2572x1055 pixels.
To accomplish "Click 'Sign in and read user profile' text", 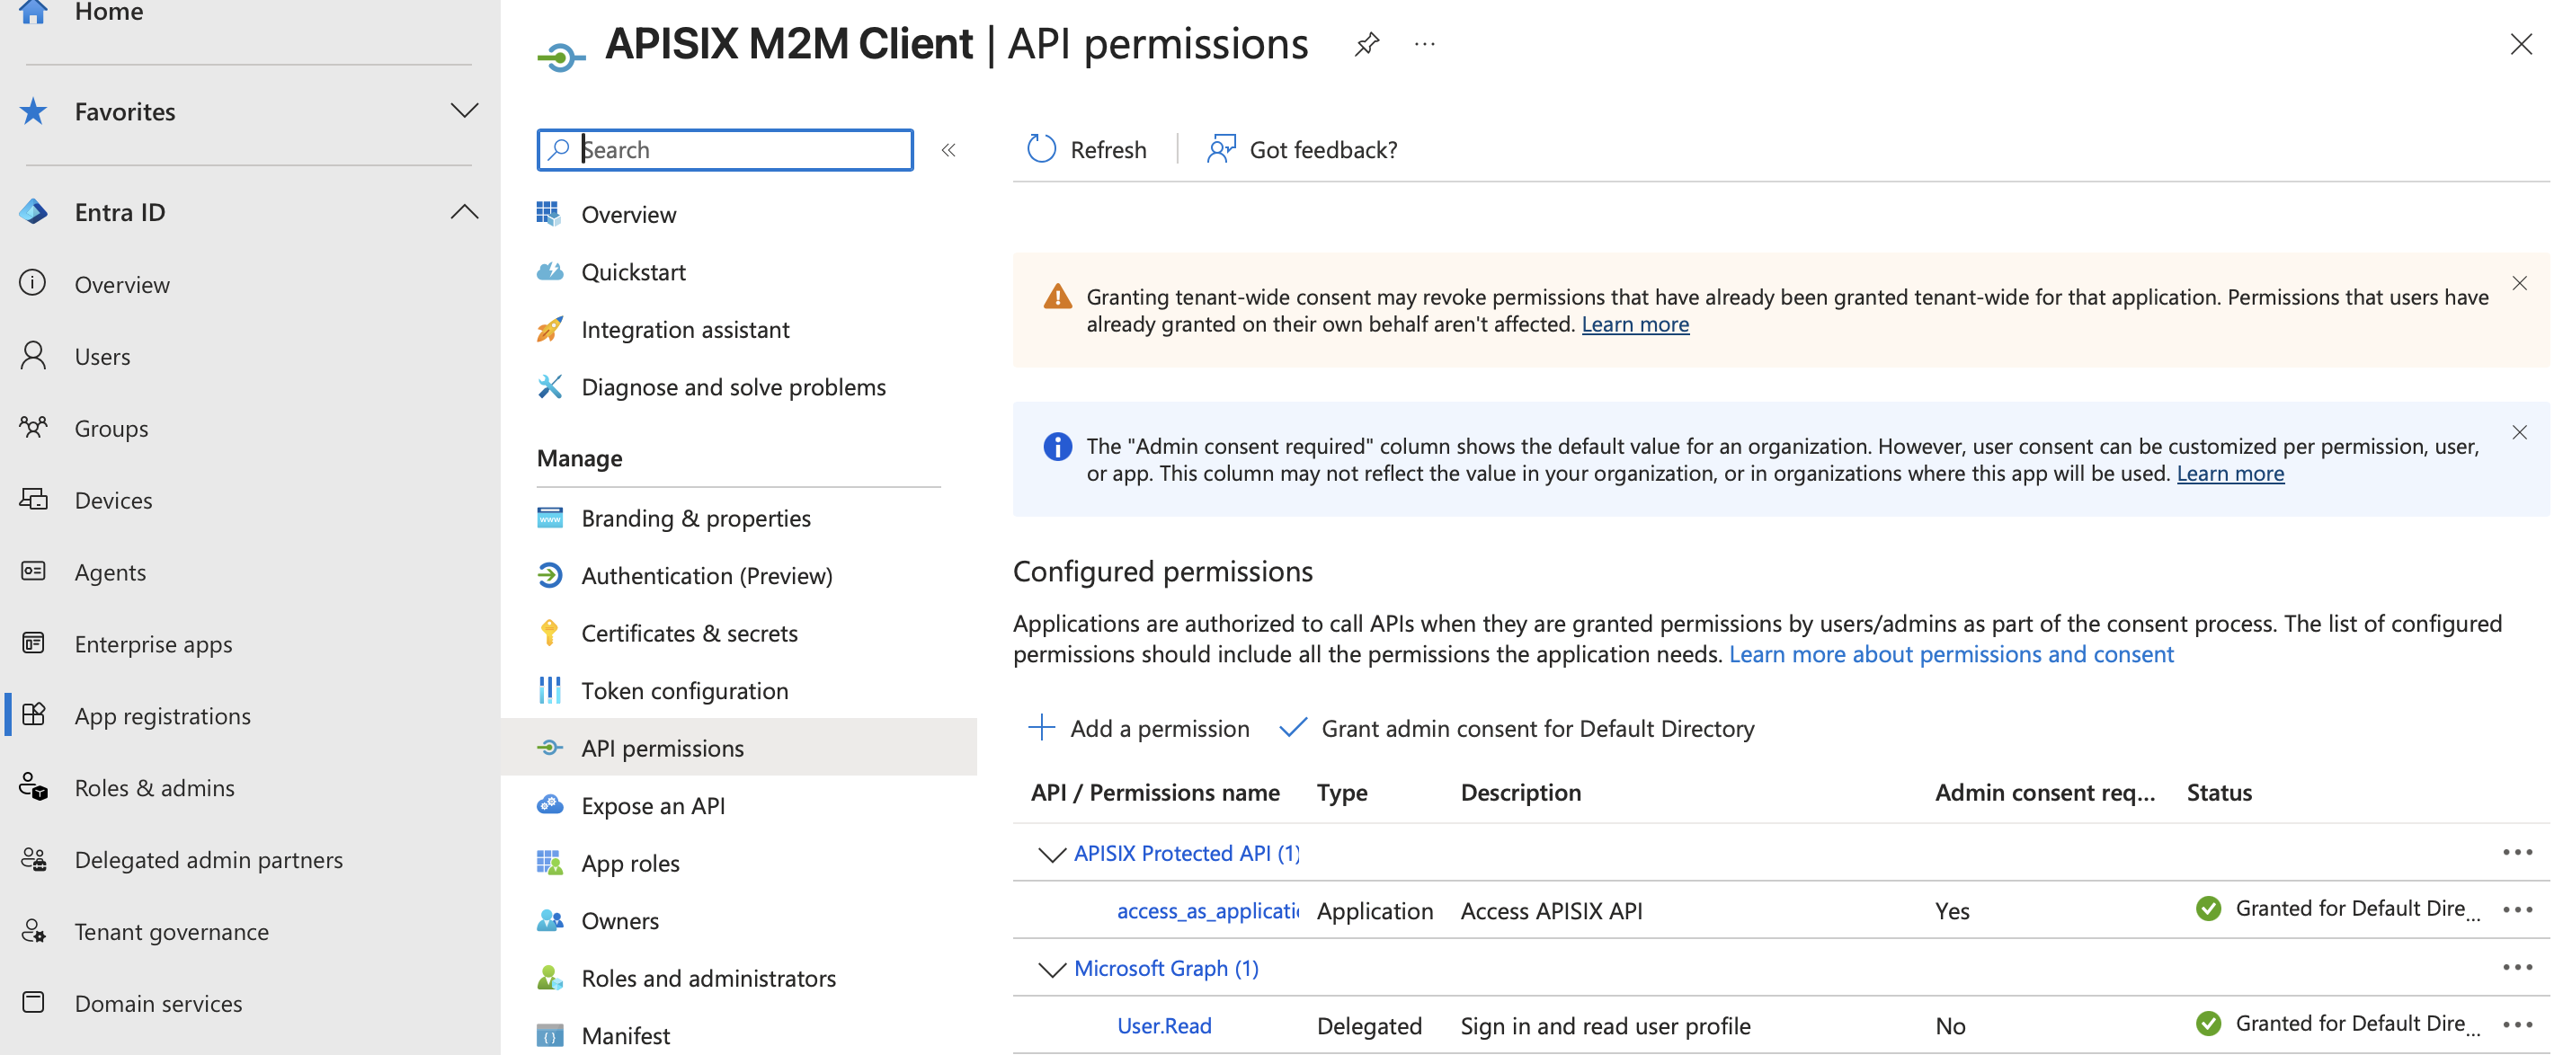I will click(x=1605, y=1025).
